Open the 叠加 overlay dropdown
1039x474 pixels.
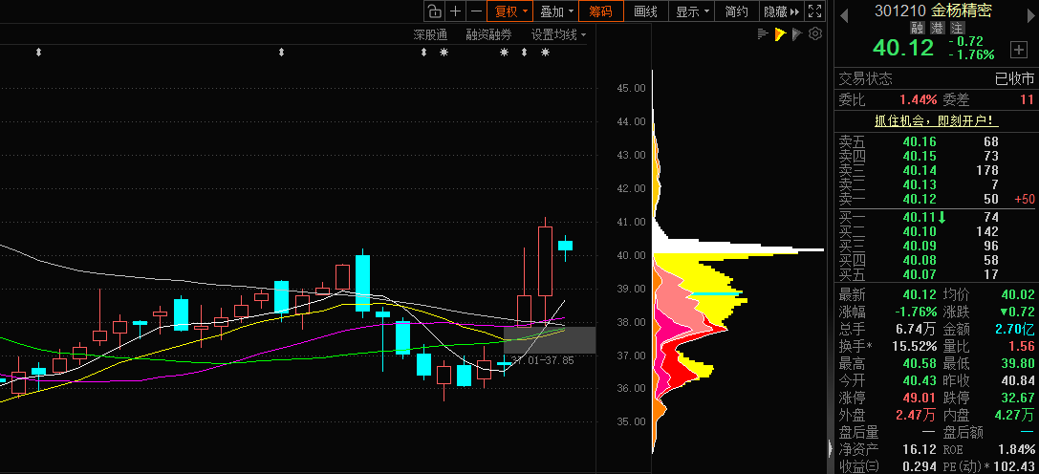(x=555, y=11)
